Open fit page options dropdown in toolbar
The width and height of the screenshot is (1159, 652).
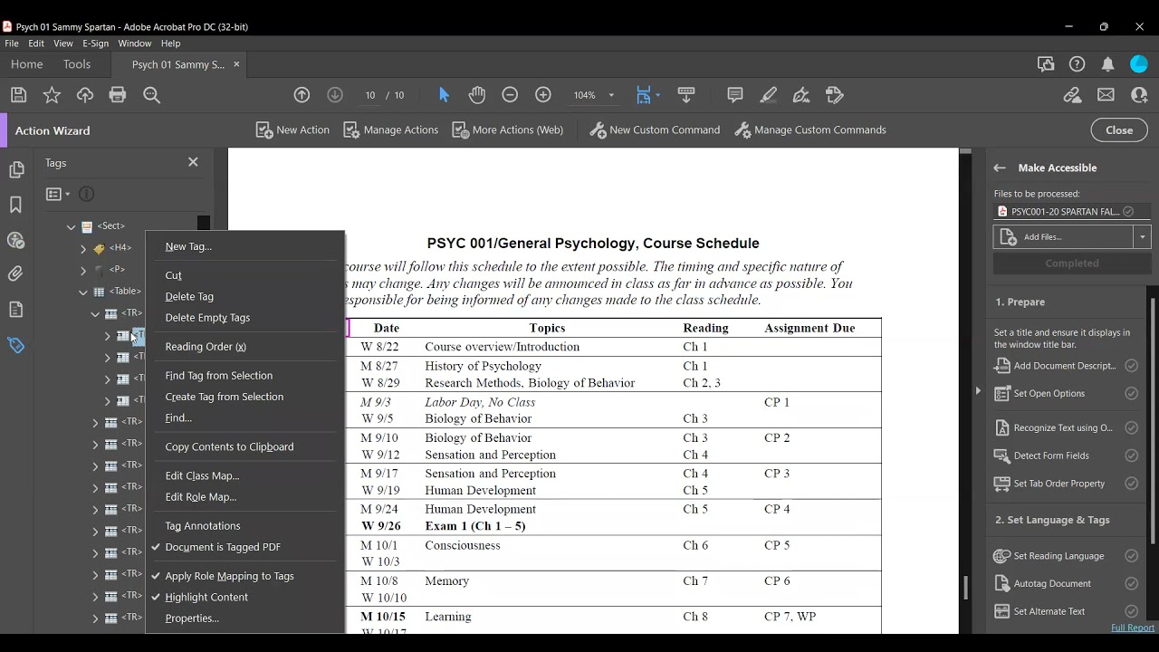[658, 95]
